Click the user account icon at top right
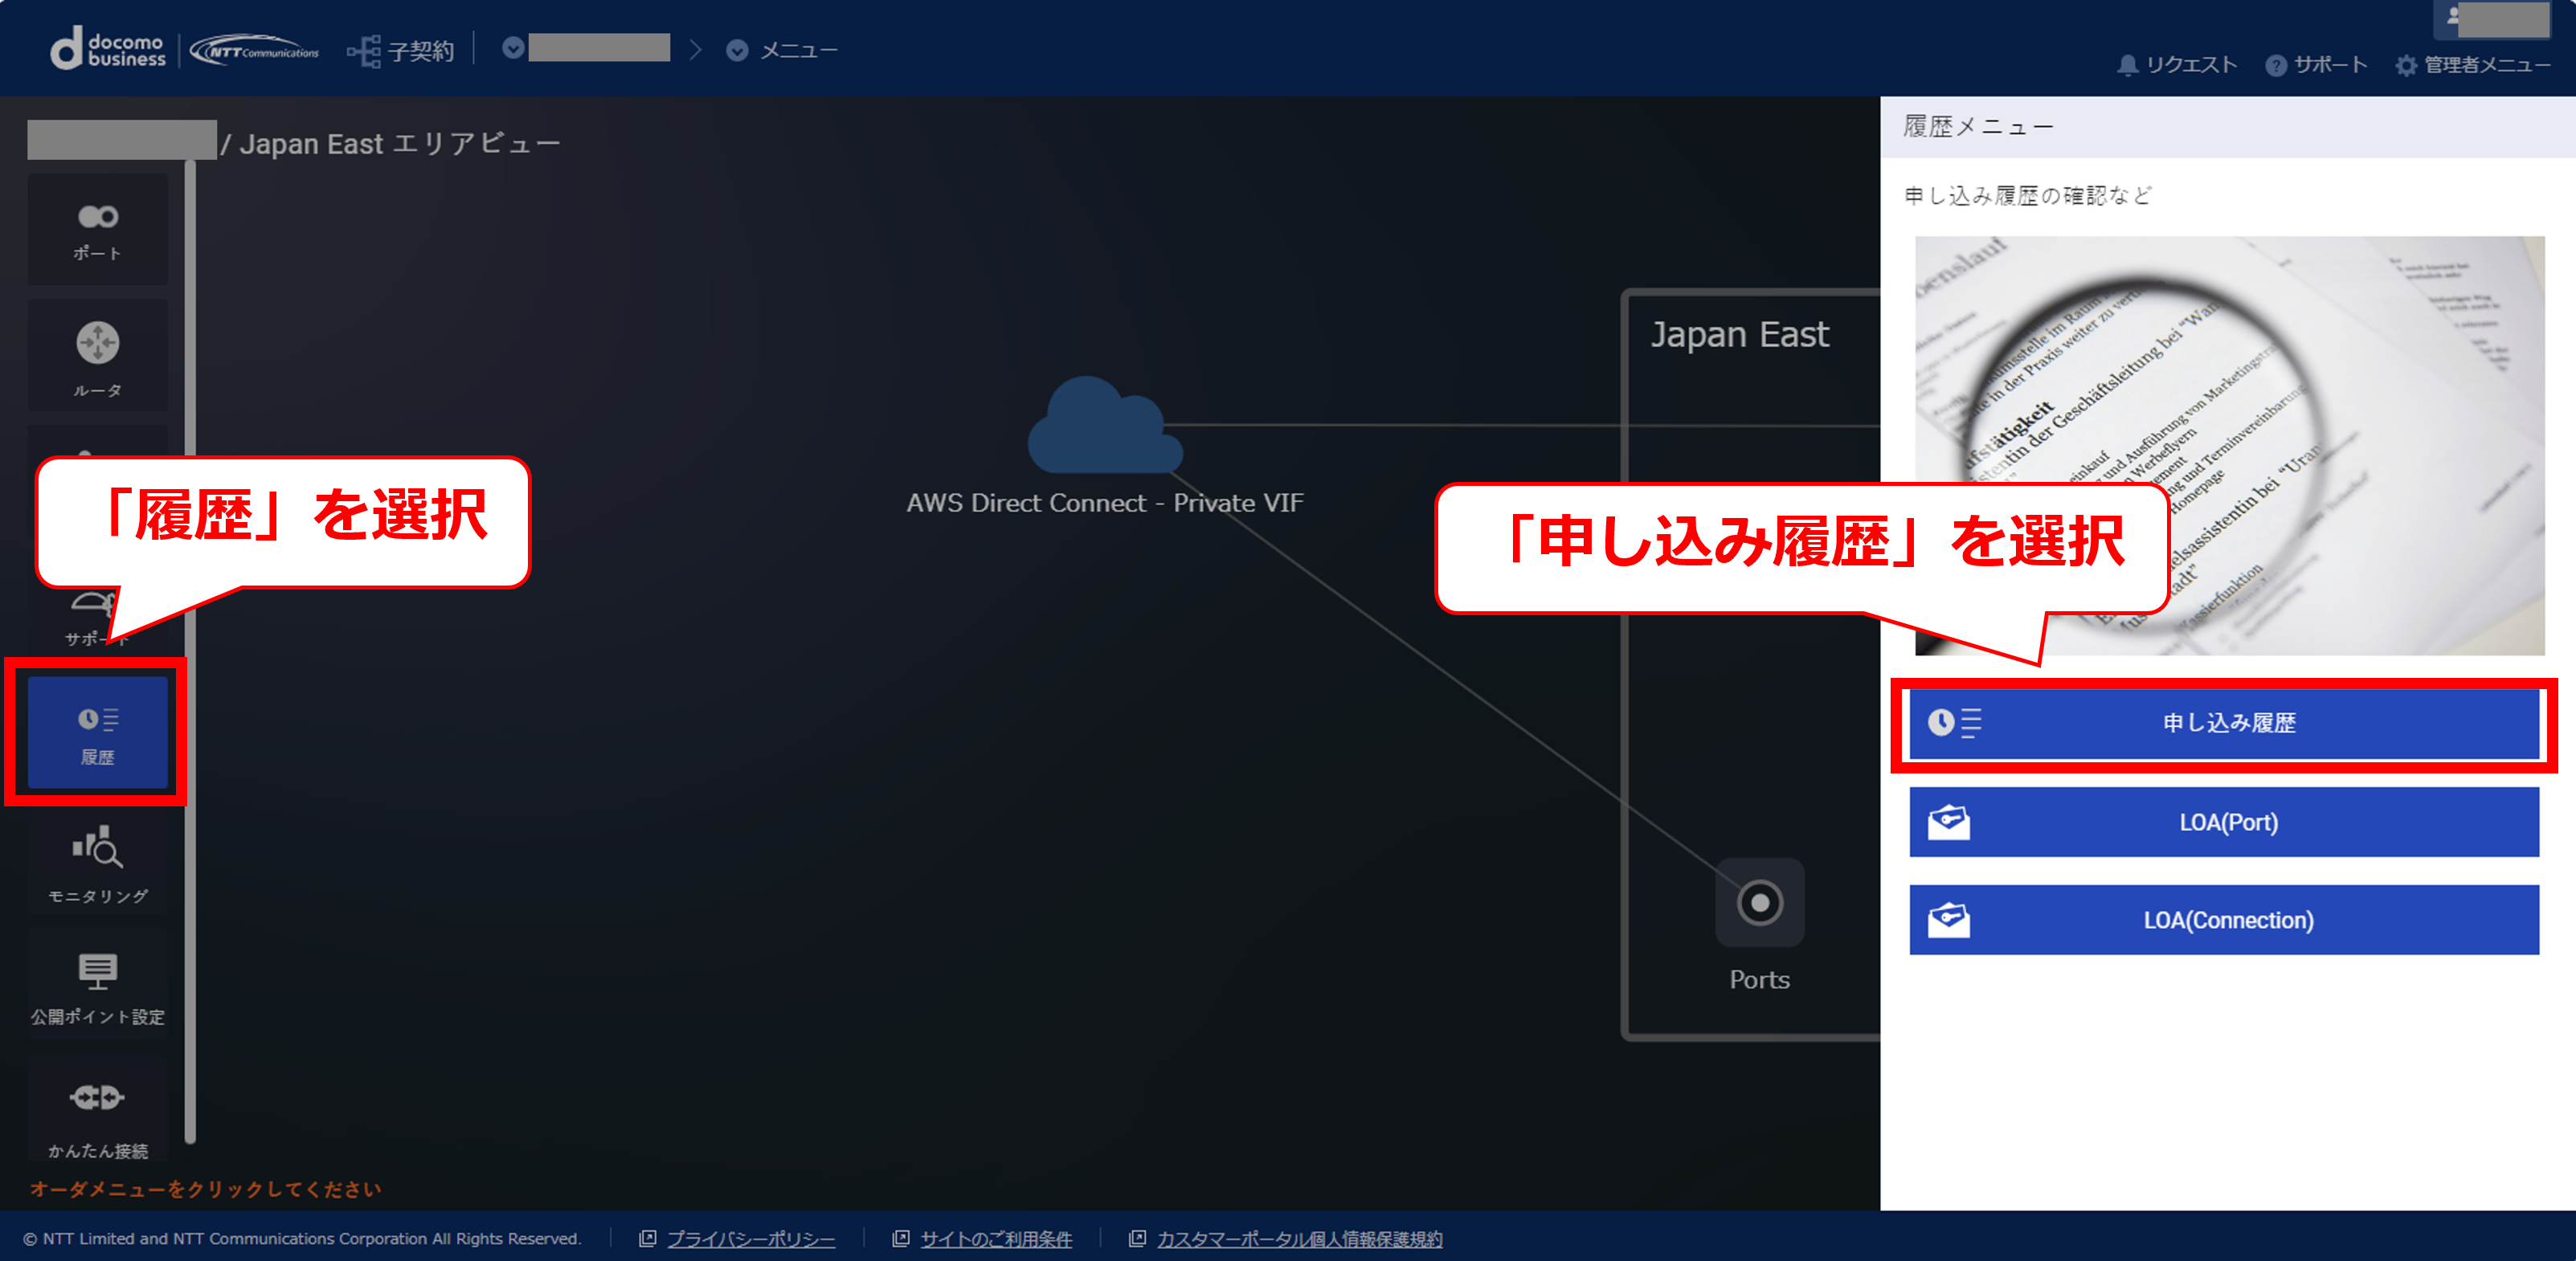Viewport: 2576px width, 1261px height. pos(2453,17)
